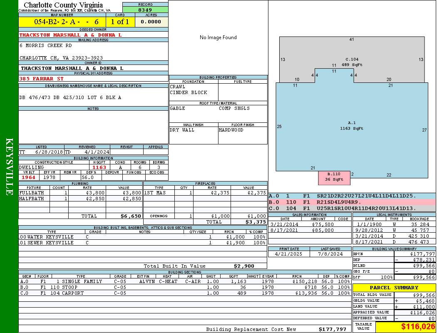Click the yellow PARCEL SUMMARY header
The width and height of the screenshot is (437, 333).
[x=394, y=288]
